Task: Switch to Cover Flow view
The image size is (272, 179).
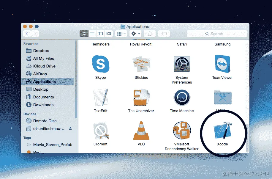Action: 109,34
